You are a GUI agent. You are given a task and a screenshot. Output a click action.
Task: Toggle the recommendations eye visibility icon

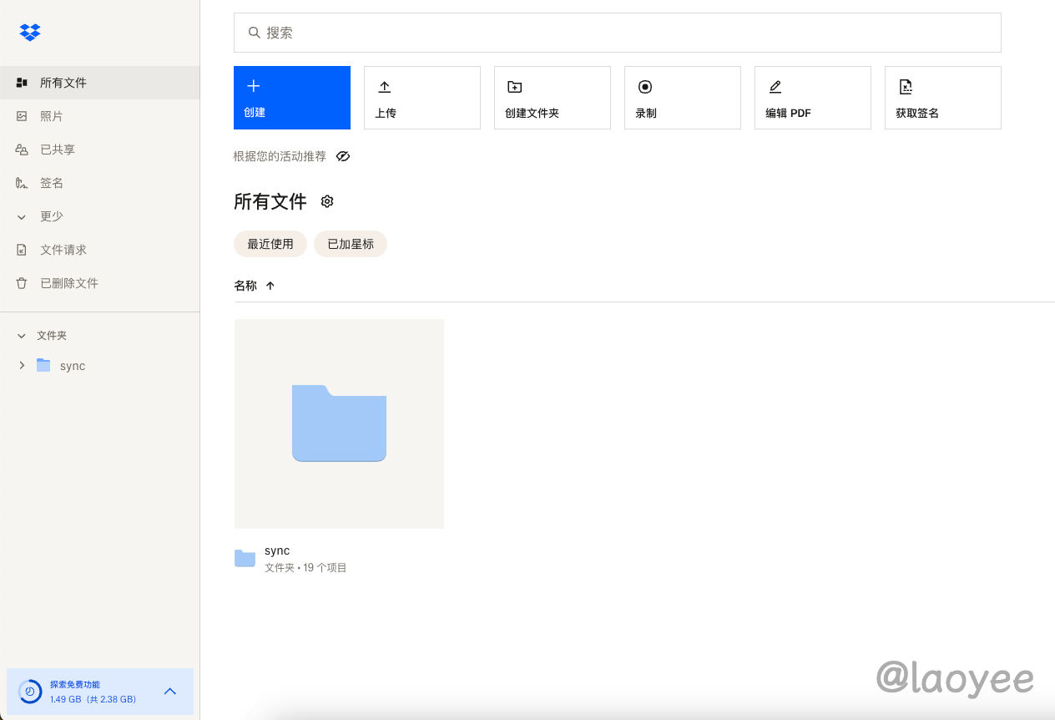click(343, 156)
